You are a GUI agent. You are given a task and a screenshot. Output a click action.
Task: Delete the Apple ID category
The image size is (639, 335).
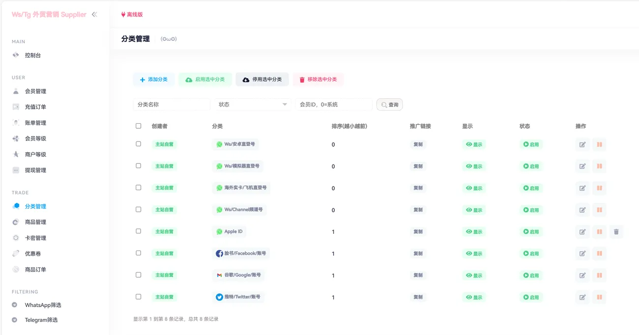(616, 231)
